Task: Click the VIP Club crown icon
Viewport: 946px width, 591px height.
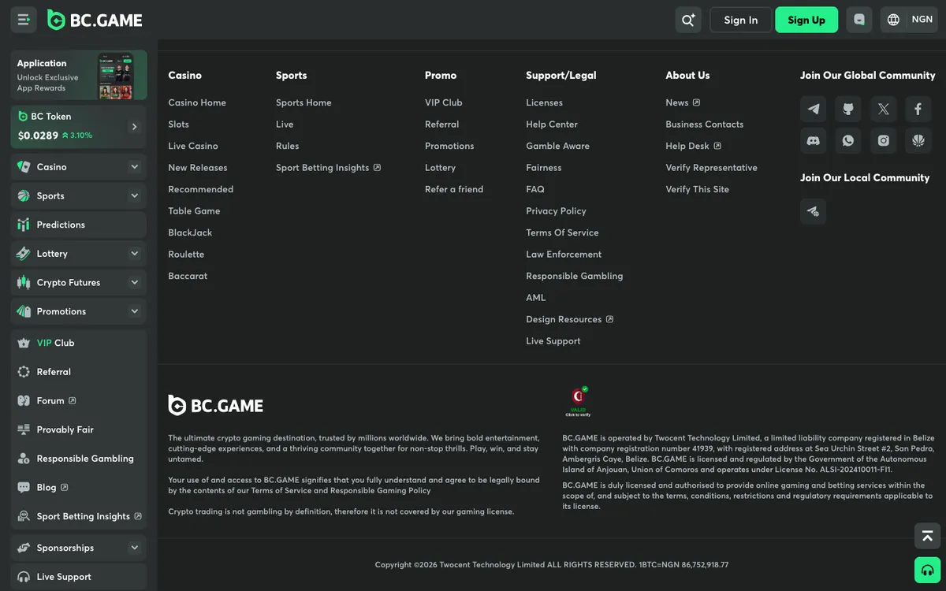Action: tap(23, 343)
